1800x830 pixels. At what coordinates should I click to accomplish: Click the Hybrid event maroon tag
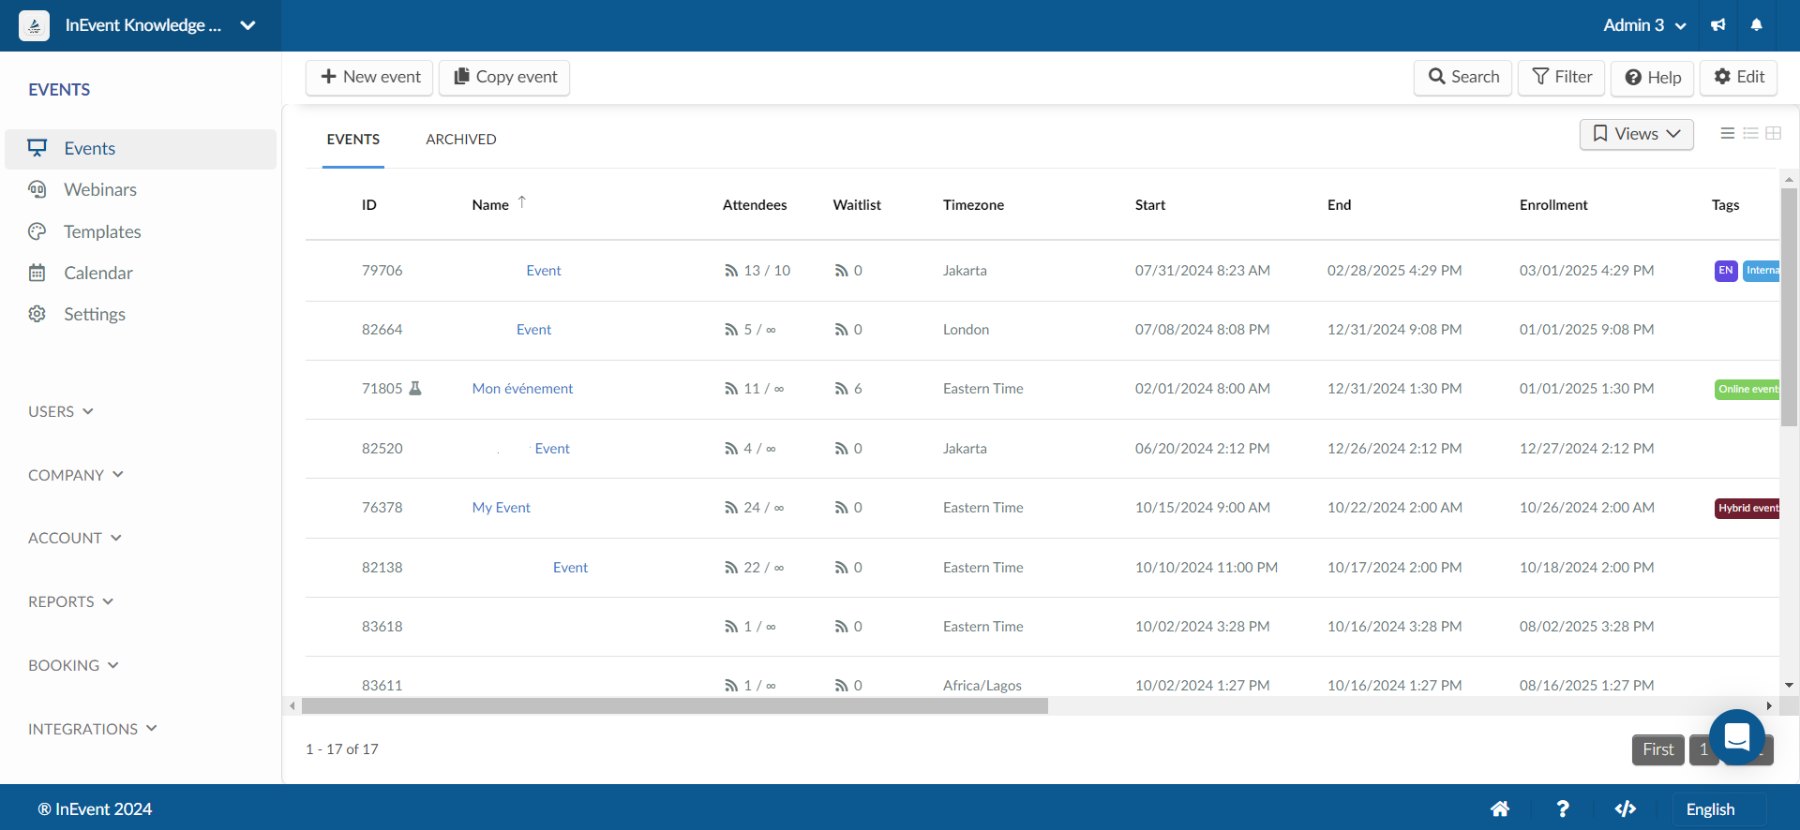[1747, 508]
